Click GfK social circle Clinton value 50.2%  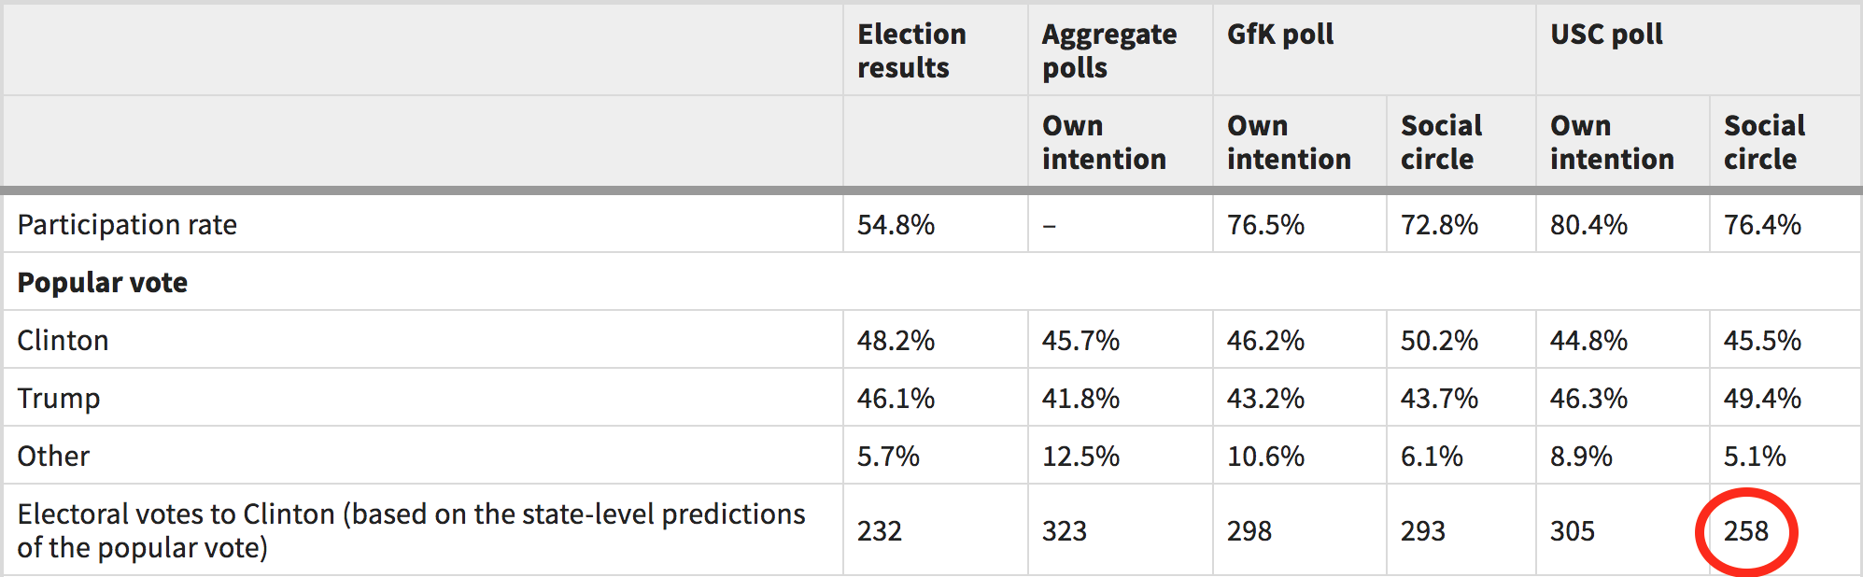(x=1439, y=341)
